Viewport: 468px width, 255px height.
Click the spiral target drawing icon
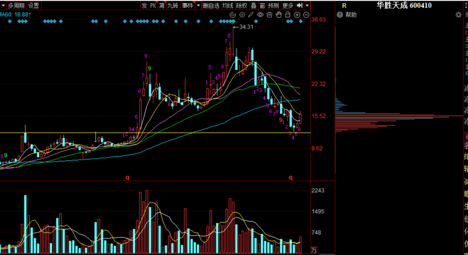[232, 15]
